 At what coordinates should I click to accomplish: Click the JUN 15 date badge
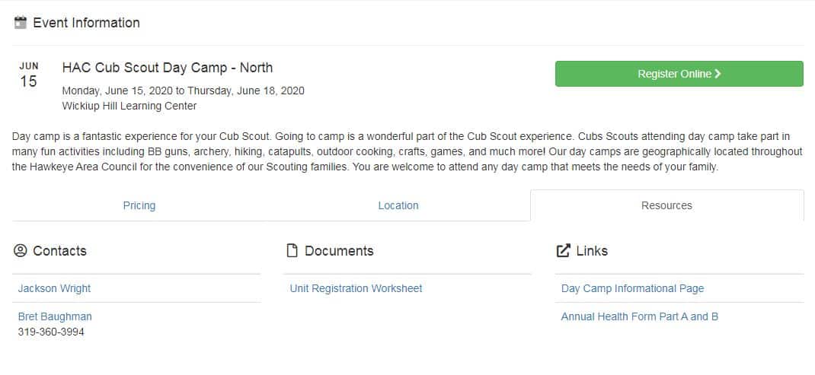pos(29,75)
